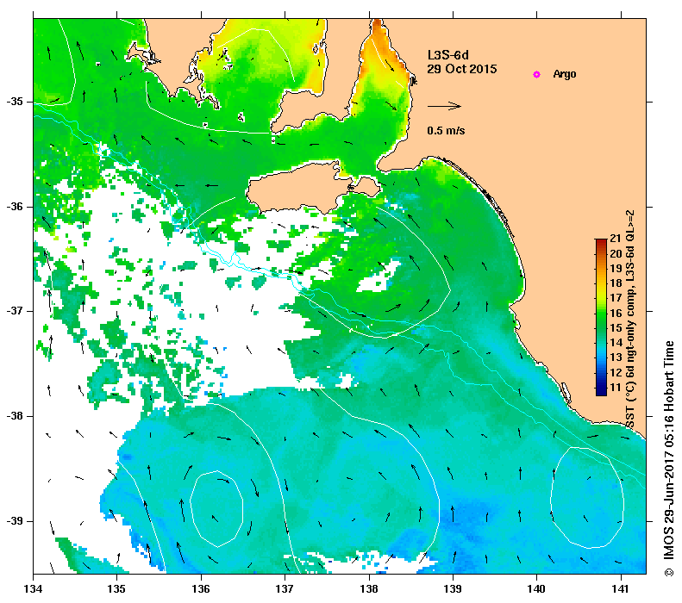This screenshot has width=682, height=603.
Task: Click the SST color scale bar
Action: [x=601, y=317]
